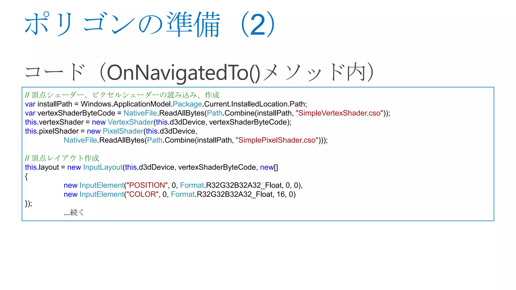The height and width of the screenshot is (290, 516).
Task: Click the InputElement "COLOR" line
Action: [x=180, y=194]
